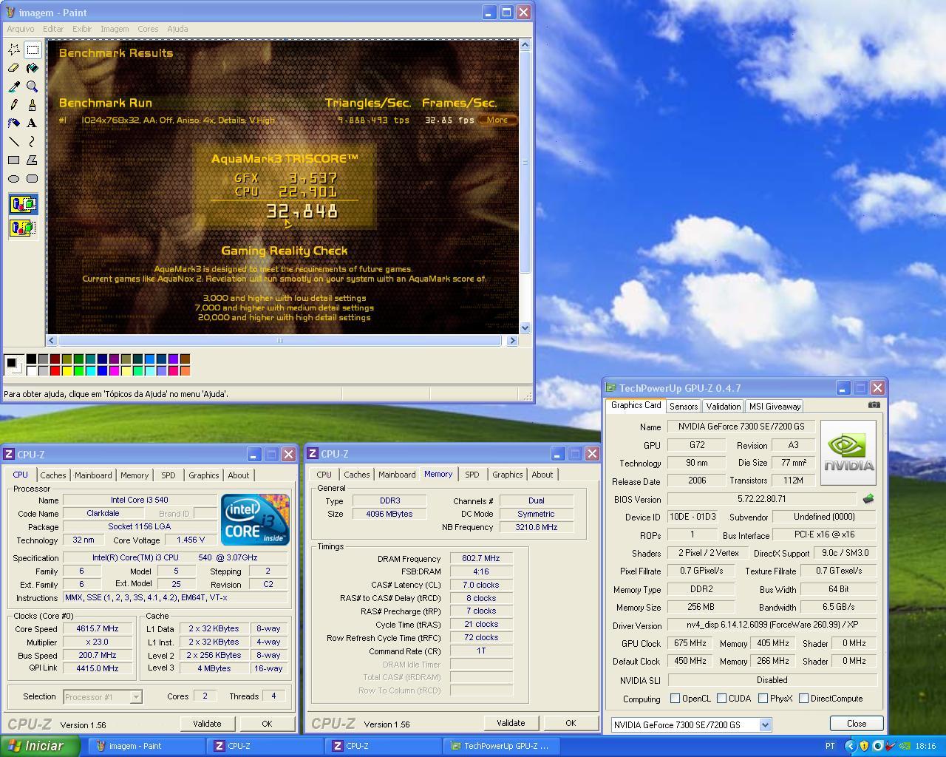Show hidden tray icons arrow
Screen dimensions: 946x757
point(851,746)
